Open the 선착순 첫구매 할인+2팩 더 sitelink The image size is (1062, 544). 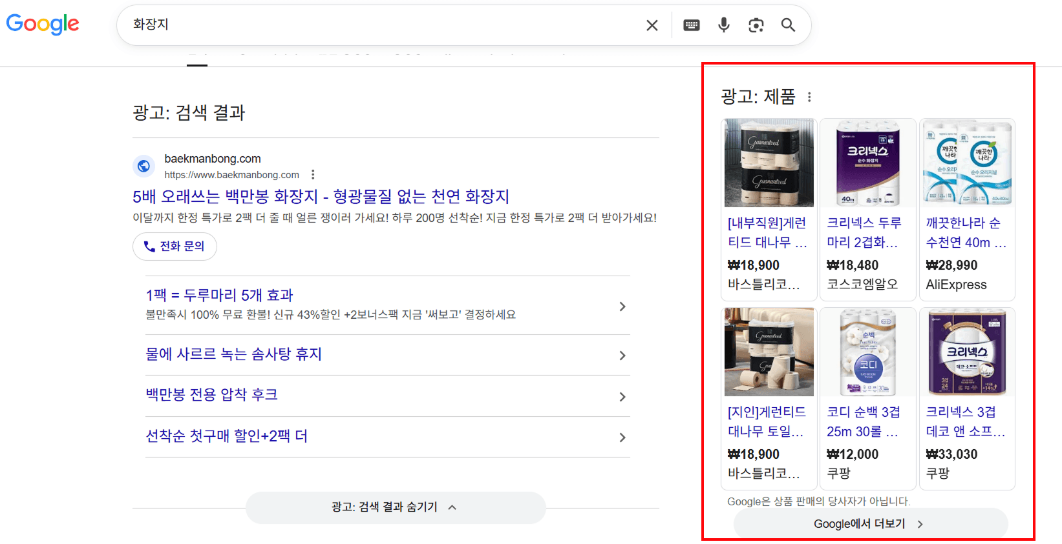pos(227,436)
